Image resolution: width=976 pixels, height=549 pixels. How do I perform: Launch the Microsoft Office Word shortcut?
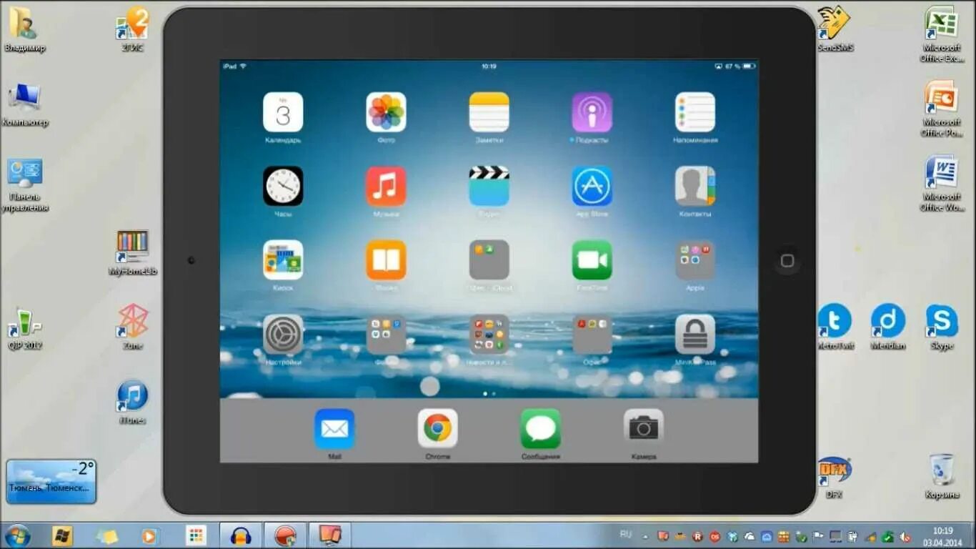pos(942,183)
